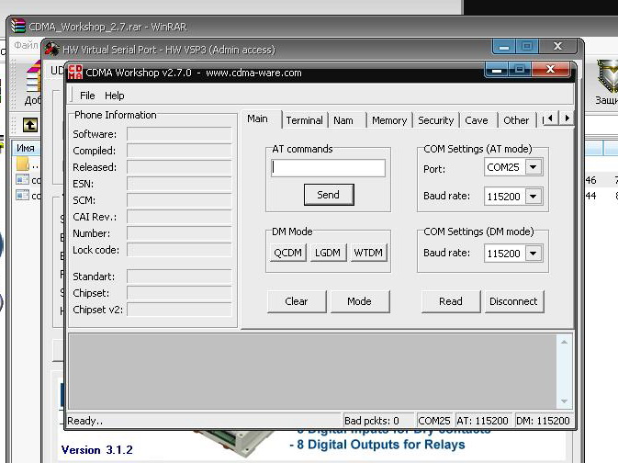Select the parent folder row in WinRAR
The image size is (618, 463).
(x=27, y=164)
